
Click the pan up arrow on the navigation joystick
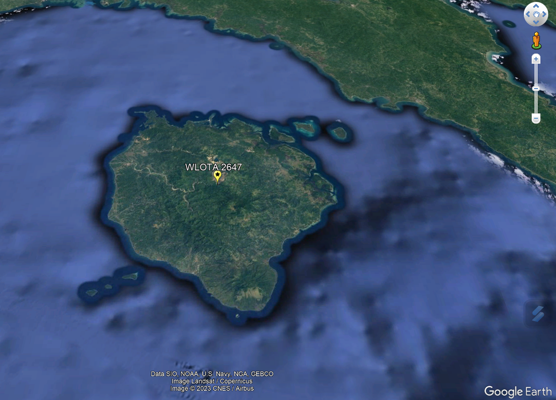point(536,6)
